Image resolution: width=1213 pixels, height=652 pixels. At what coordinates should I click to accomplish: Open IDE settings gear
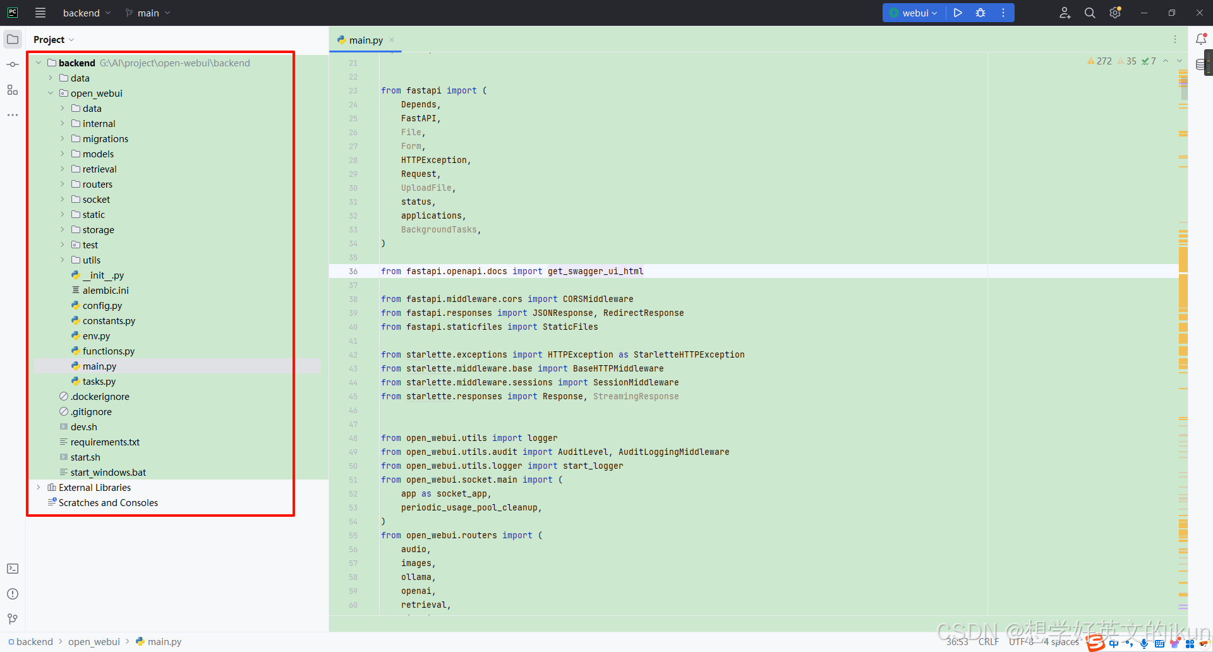(1115, 13)
